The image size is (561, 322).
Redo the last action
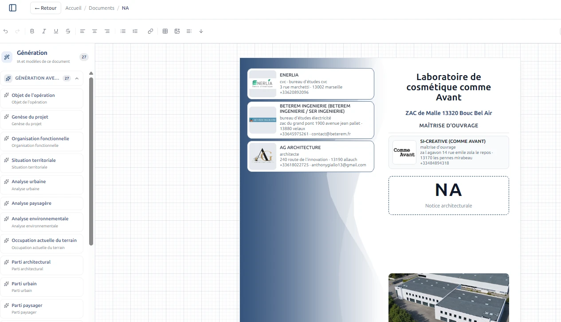18,31
